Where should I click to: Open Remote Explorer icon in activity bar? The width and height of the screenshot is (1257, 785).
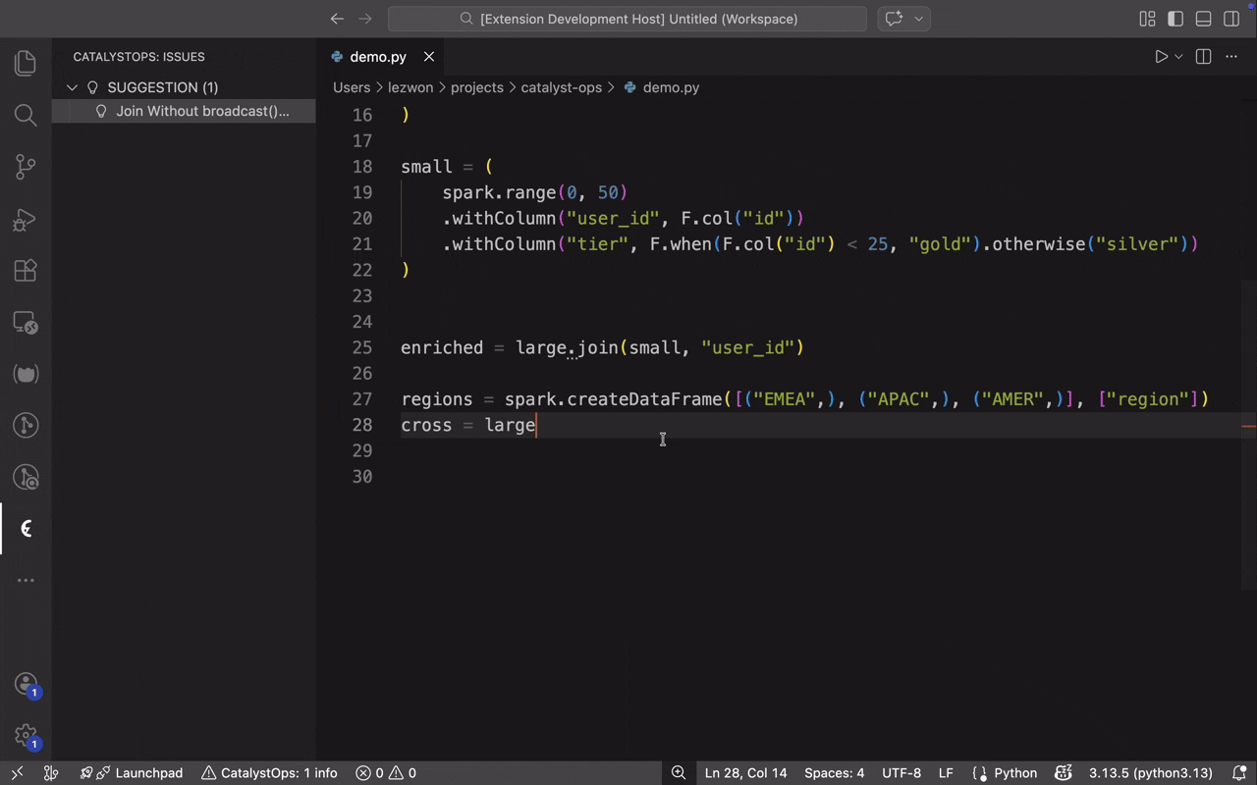pyautogui.click(x=26, y=323)
